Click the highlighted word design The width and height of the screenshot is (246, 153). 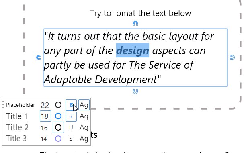(x=132, y=51)
